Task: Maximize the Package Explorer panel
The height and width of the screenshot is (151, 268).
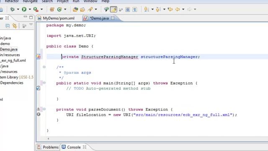Action: pyautogui.click(x=31, y=17)
